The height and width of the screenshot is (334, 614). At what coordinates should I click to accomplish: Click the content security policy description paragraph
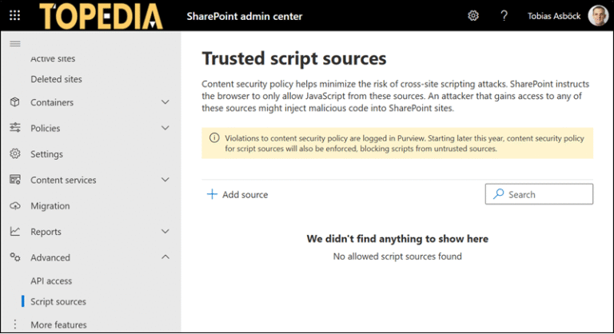(396, 96)
